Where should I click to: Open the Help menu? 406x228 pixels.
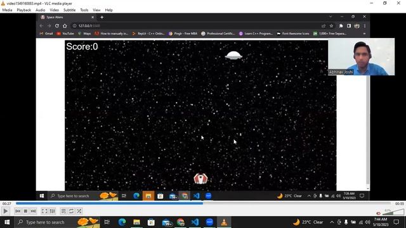(x=108, y=10)
